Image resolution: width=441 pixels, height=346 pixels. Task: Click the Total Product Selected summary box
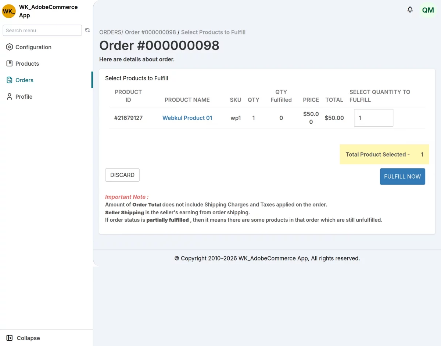(384, 154)
